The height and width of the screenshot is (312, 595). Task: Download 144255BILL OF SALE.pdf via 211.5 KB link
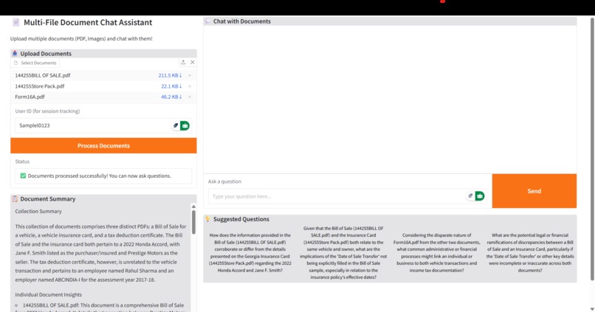click(x=170, y=75)
